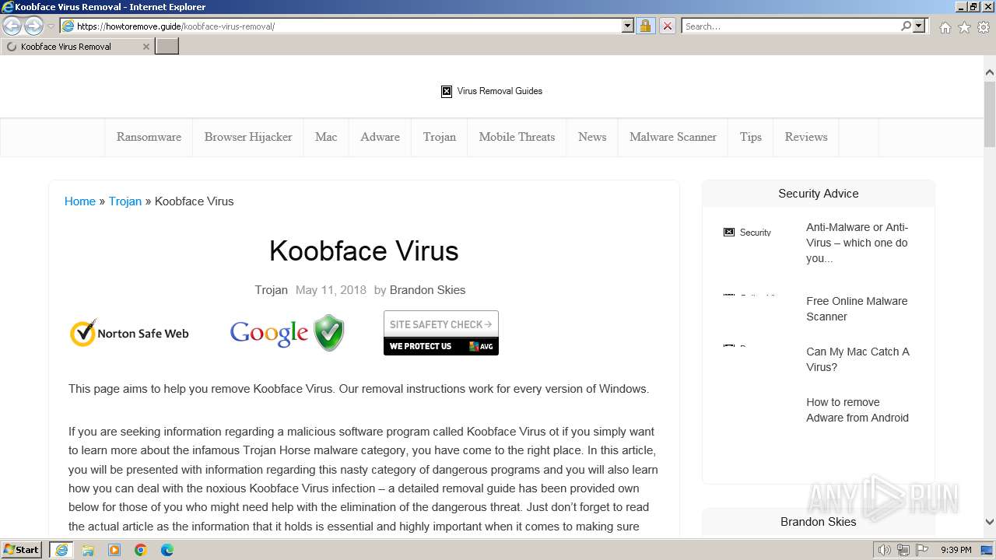The width and height of the screenshot is (996, 560).
Task: Click the search magnifier icon
Action: tap(906, 26)
